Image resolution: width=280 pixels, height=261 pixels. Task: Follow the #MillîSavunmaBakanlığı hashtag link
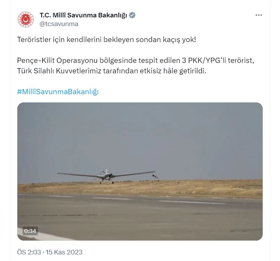58,92
